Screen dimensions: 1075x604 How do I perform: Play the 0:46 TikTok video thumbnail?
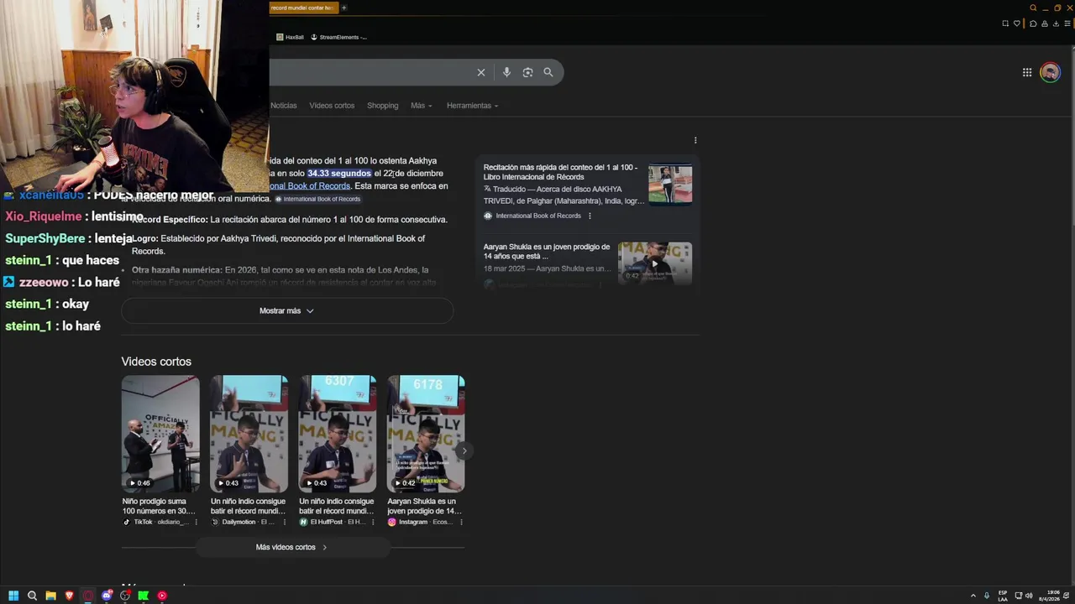(160, 433)
